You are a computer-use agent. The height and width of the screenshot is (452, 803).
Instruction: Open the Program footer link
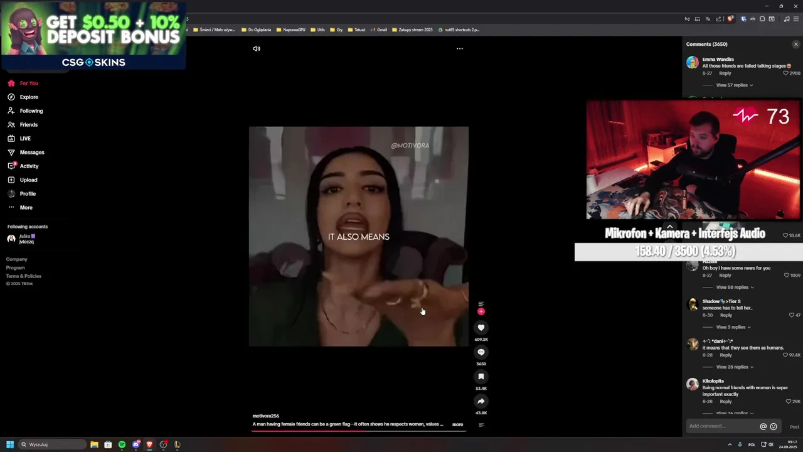tap(16, 268)
